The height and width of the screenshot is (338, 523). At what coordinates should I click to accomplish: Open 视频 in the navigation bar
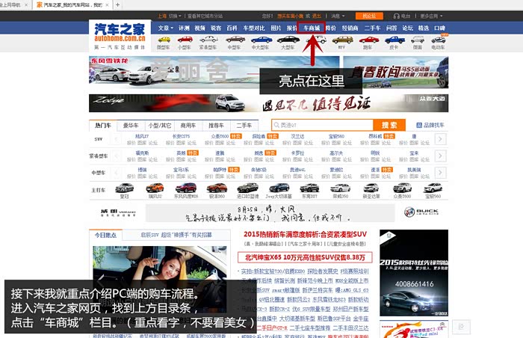pyautogui.click(x=199, y=28)
